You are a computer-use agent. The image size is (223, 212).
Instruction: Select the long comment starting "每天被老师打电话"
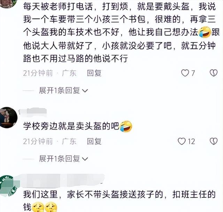point(121,32)
